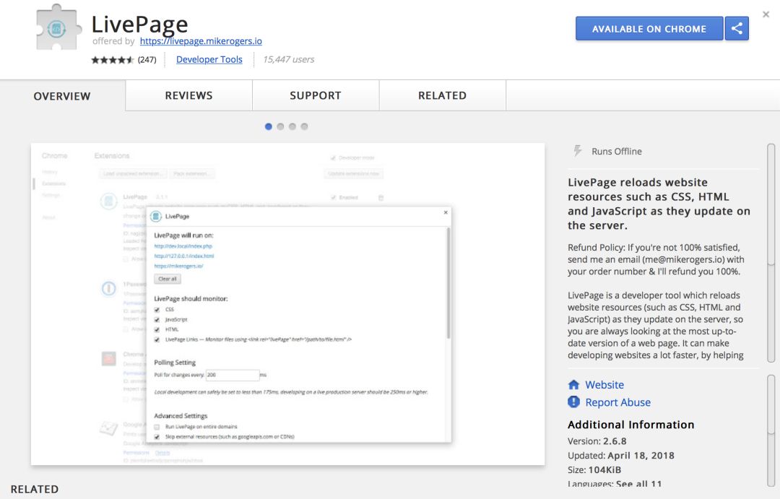The height and width of the screenshot is (499, 780).
Task: Click See all 11 languages
Action: tap(638, 484)
